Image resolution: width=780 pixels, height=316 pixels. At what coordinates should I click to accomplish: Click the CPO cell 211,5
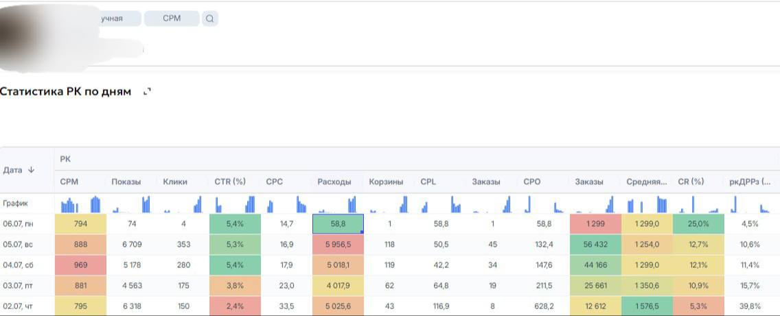544,286
